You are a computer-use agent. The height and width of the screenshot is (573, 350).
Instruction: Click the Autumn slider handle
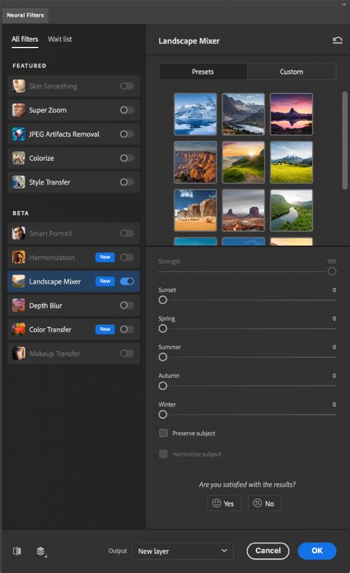[x=163, y=386]
